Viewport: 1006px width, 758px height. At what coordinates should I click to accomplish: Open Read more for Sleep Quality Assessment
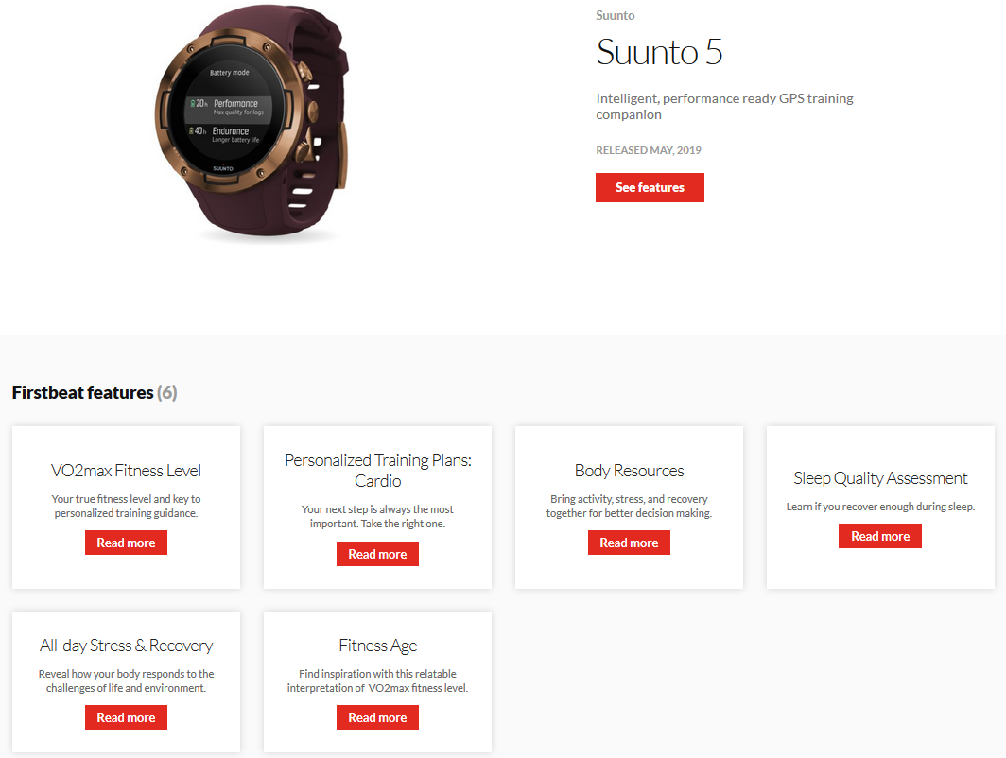(880, 536)
